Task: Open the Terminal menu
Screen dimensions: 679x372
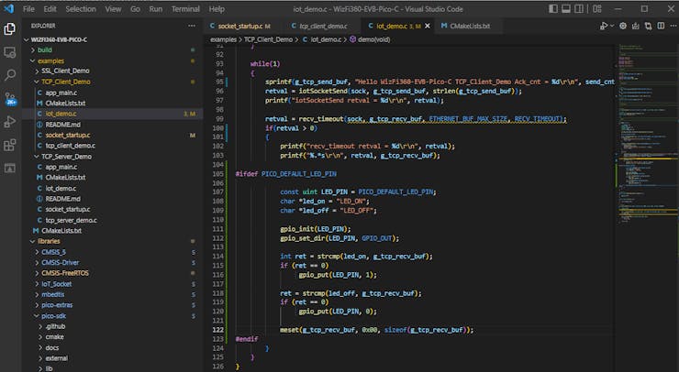Action: (x=185, y=8)
